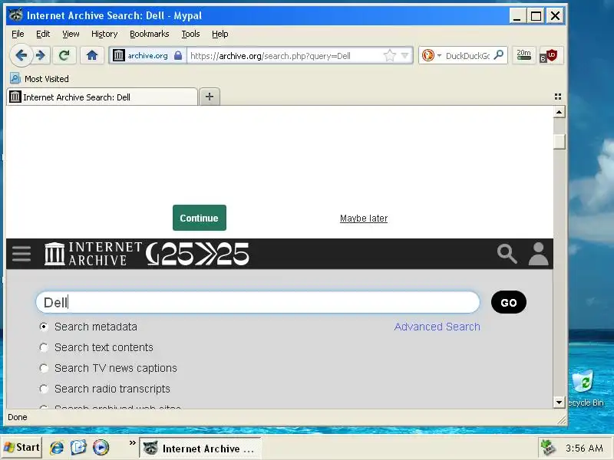Image resolution: width=614 pixels, height=460 pixels.
Task: Bookmark this page with the star icon
Action: coord(390,55)
